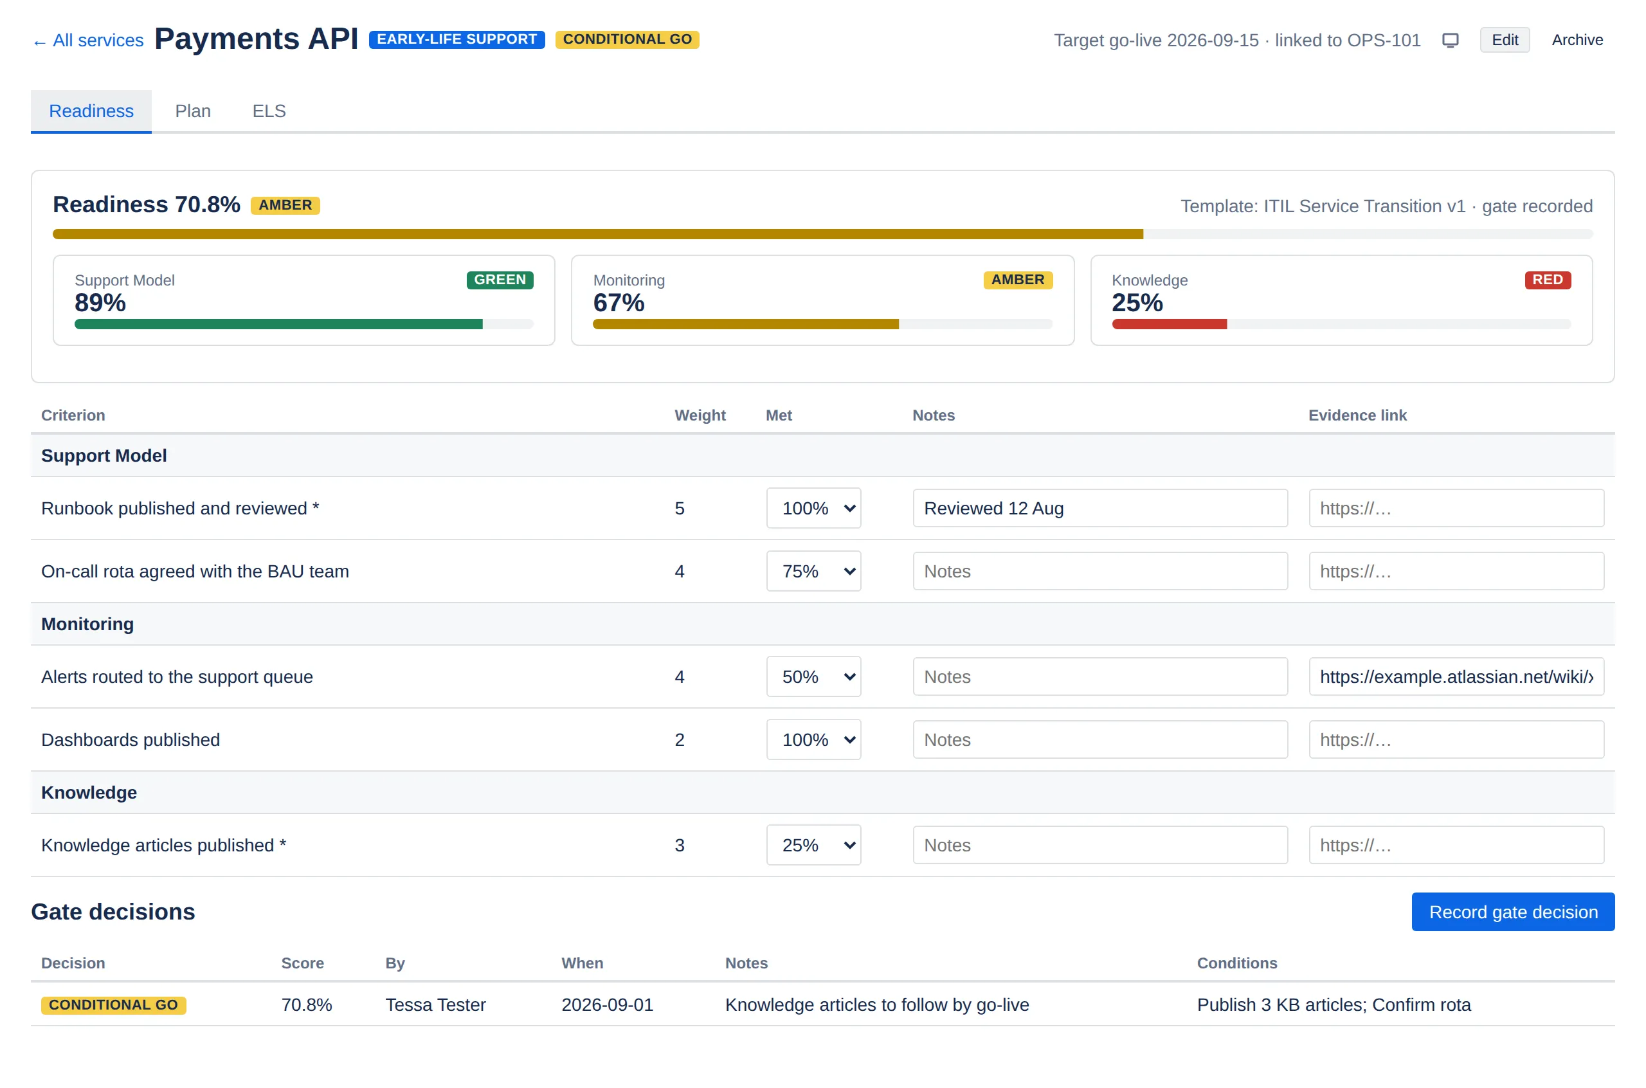
Task: Click the Monitoring group header row
Action: pyautogui.click(x=822, y=624)
